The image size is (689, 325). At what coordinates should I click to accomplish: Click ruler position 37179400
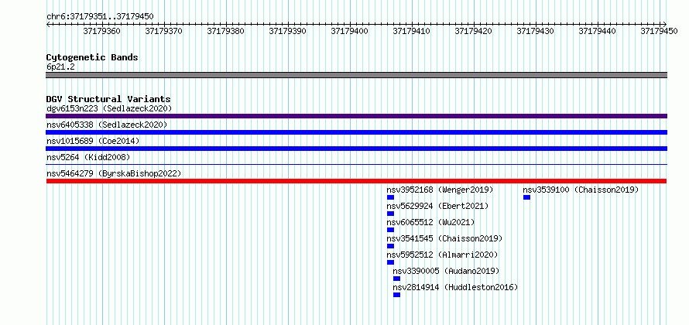349,31
